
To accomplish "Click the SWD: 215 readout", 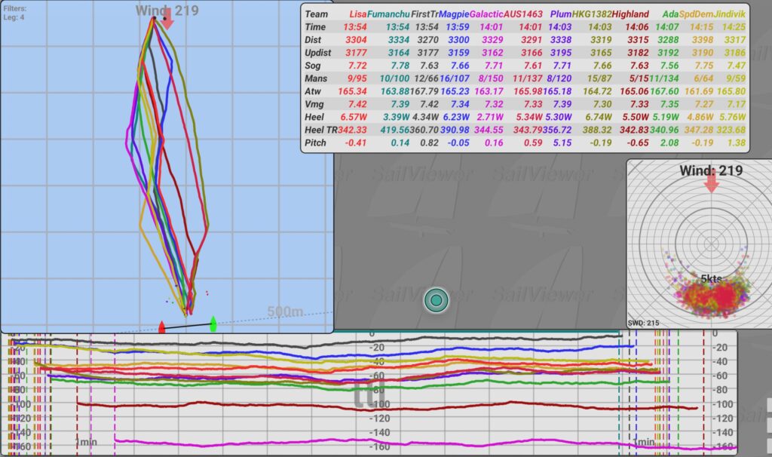I will point(644,323).
